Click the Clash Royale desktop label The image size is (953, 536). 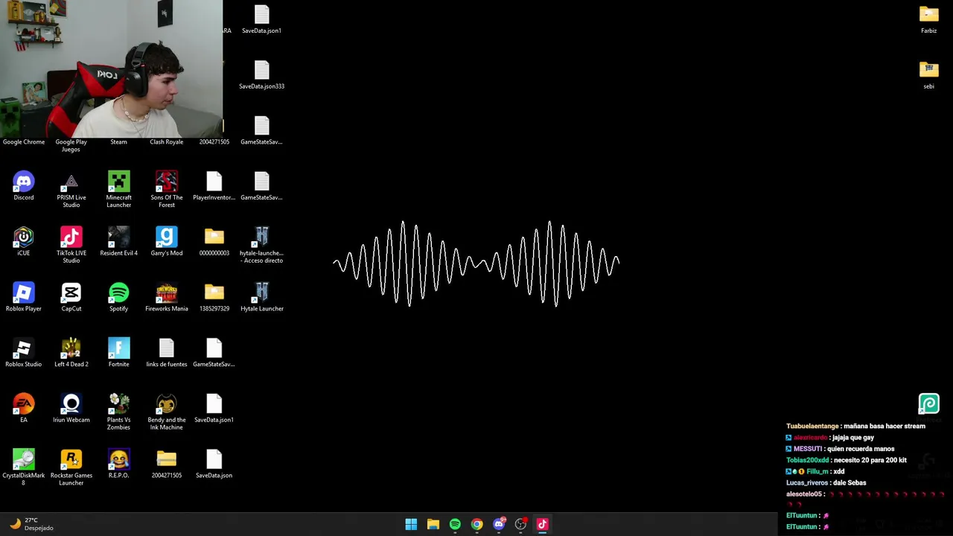click(x=167, y=141)
